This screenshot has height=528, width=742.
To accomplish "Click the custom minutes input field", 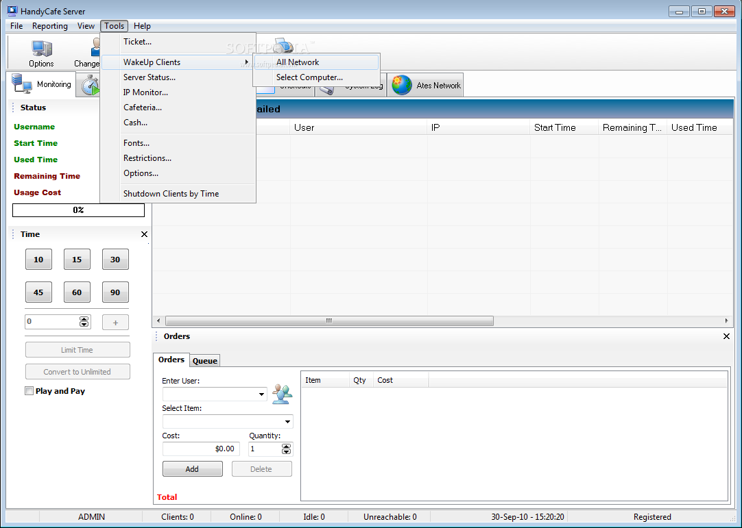I will point(52,321).
